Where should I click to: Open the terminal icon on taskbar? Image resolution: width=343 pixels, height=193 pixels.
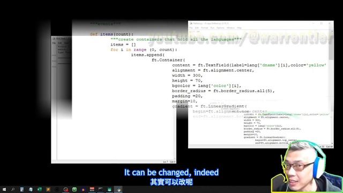click(x=101, y=189)
